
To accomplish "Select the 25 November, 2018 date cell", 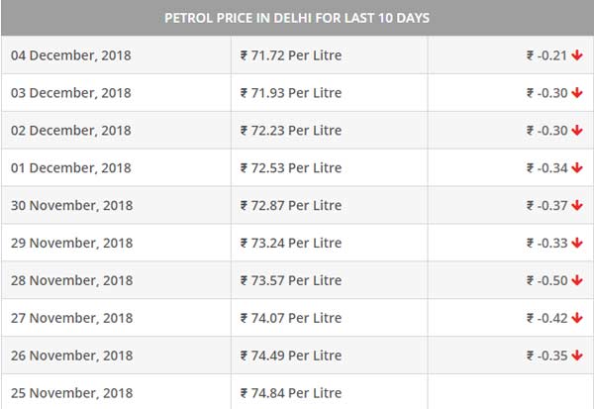I will click(71, 393).
